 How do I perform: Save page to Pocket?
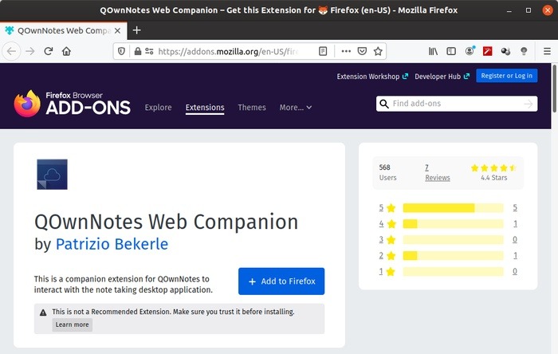[362, 51]
